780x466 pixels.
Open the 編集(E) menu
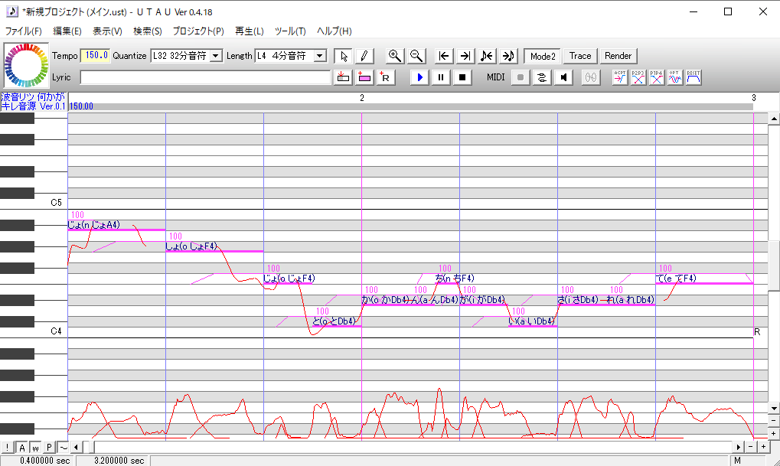pyautogui.click(x=67, y=31)
